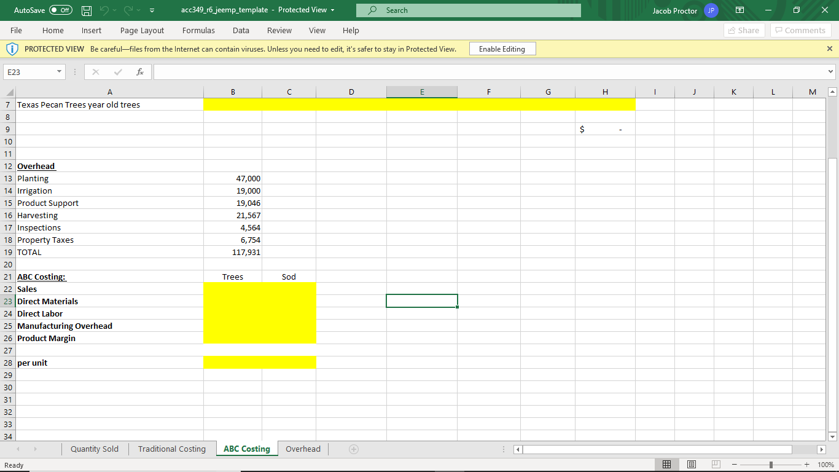Viewport: 839px width, 472px height.
Task: Open the Insert ribbon tab
Action: tap(92, 30)
